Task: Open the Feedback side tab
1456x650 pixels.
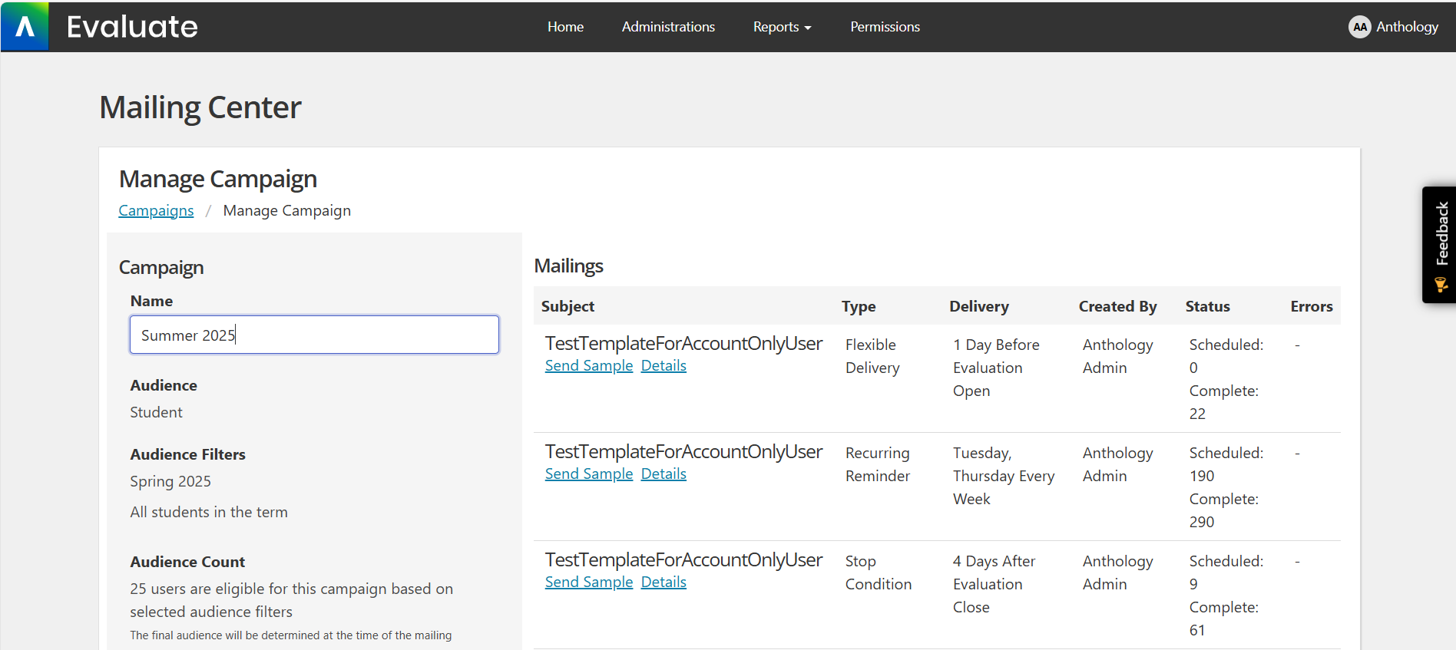Action: pos(1440,245)
